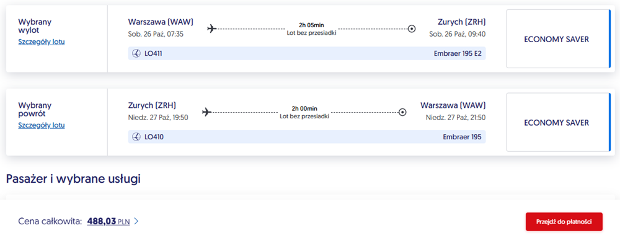Click the 488,03 PLN total price
This screenshot has height=236, width=620.
[108, 221]
